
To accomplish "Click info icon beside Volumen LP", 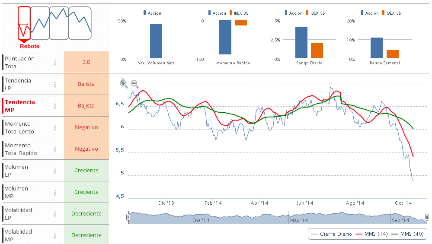I will click(55, 171).
